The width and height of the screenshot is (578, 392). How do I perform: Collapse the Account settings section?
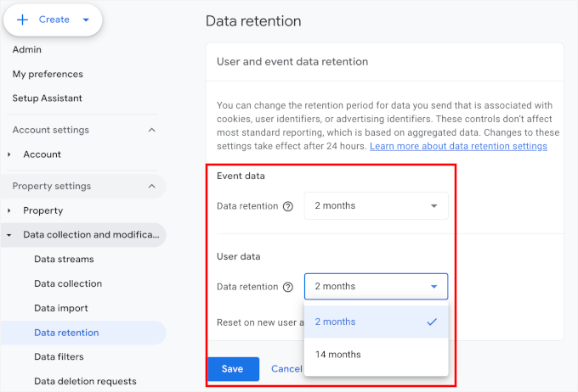[x=151, y=130]
